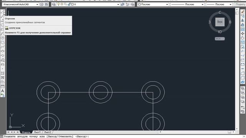Select the Ellipse draw tool
Screen dimensions: 246x138
coord(3,51)
